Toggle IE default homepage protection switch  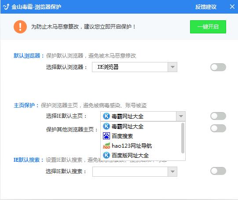point(218,116)
